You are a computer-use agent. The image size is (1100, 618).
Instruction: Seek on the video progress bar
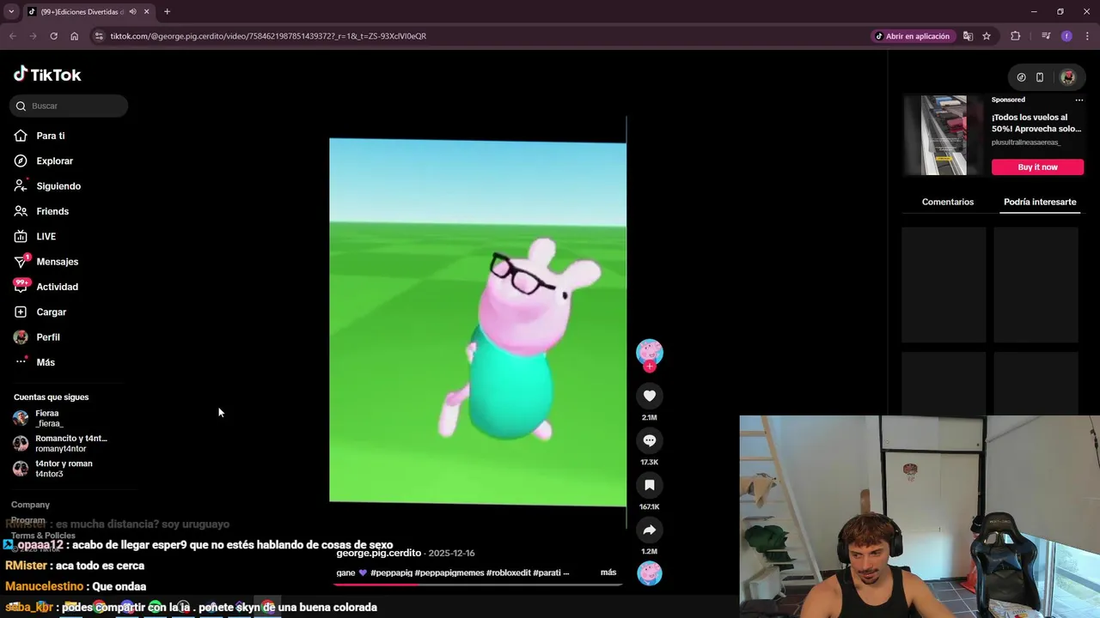pyautogui.click(x=478, y=585)
